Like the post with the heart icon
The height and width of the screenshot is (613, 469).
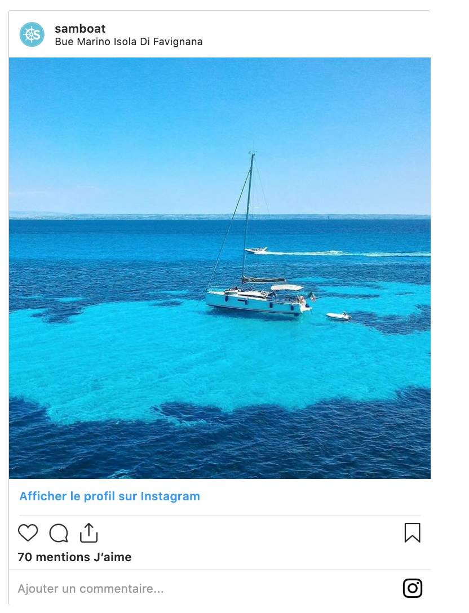(28, 532)
